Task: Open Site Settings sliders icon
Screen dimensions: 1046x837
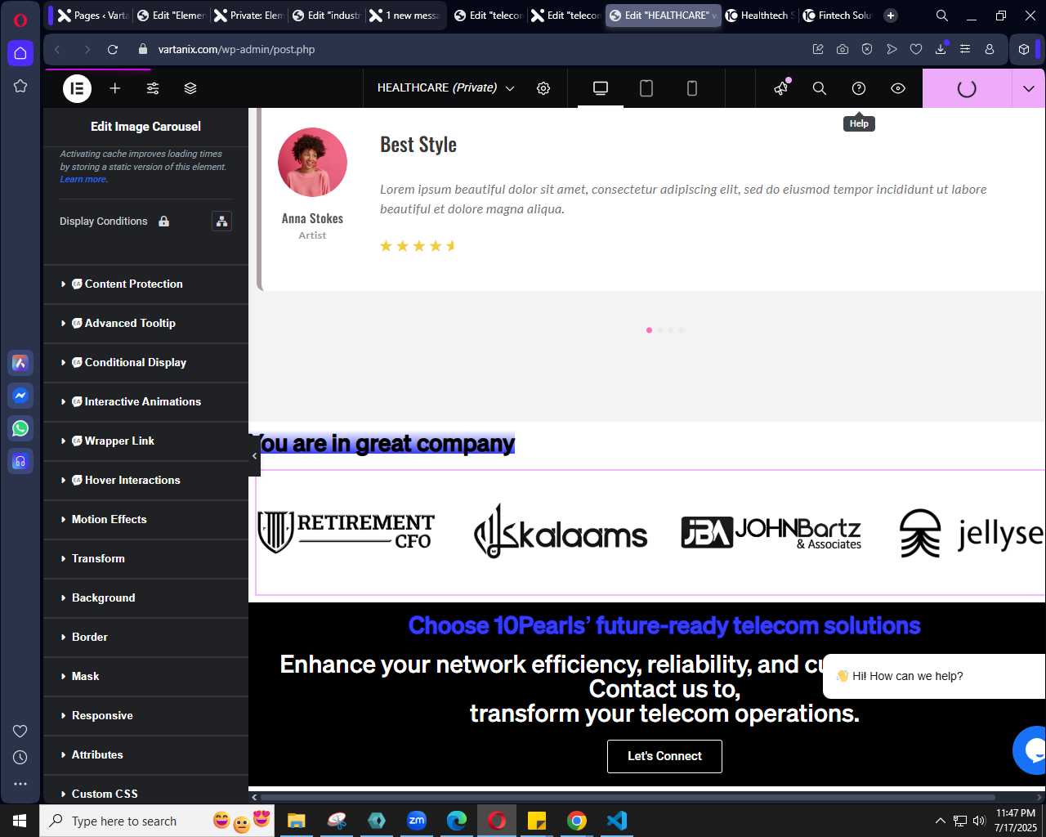Action: pyautogui.click(x=153, y=88)
